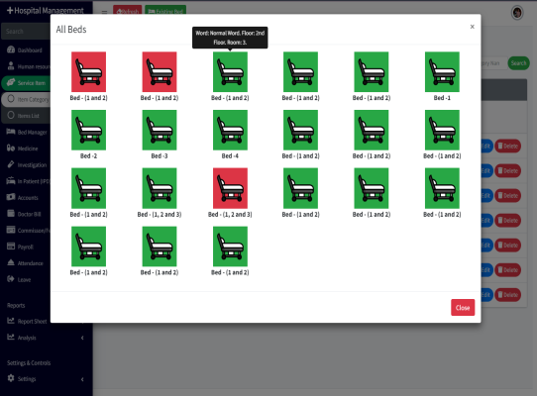The image size is (537, 396).
Task: Click the red occupied Bed - (1, 2 and 3)
Action: 230,188
